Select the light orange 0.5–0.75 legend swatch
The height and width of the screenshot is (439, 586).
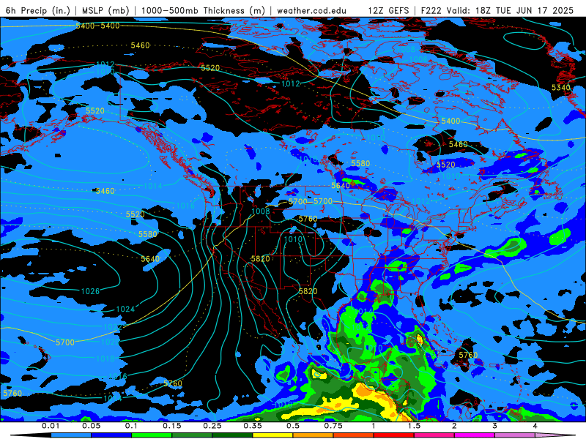(x=314, y=435)
